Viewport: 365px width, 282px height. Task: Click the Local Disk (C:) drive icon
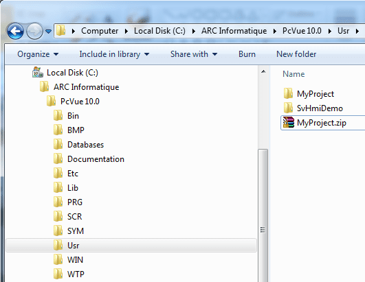point(38,72)
